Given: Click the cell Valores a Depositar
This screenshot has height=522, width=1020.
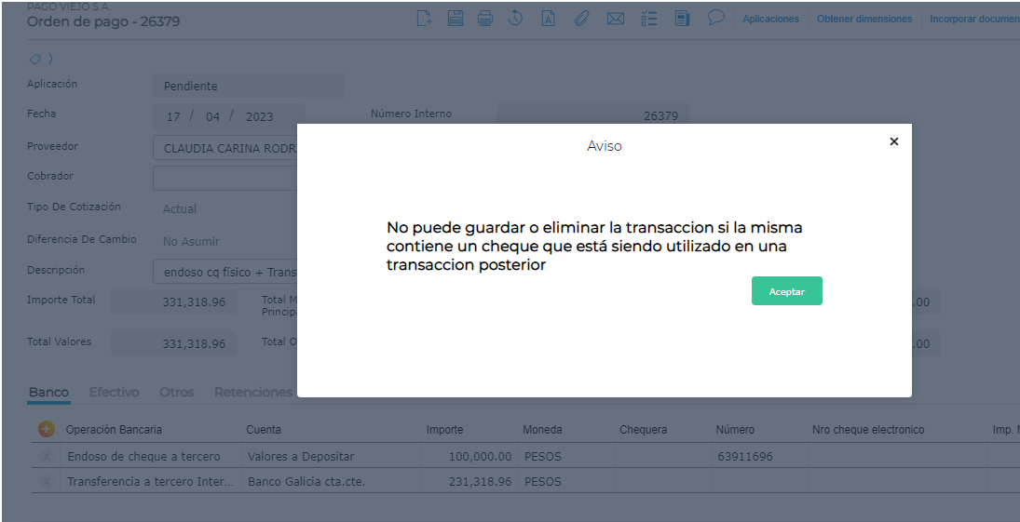Looking at the screenshot, I should click(x=331, y=456).
